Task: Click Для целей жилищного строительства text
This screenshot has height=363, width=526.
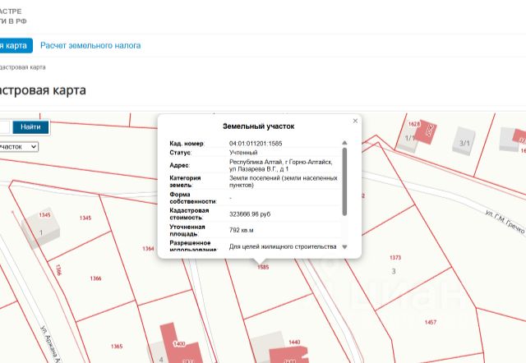Action: pyautogui.click(x=283, y=246)
